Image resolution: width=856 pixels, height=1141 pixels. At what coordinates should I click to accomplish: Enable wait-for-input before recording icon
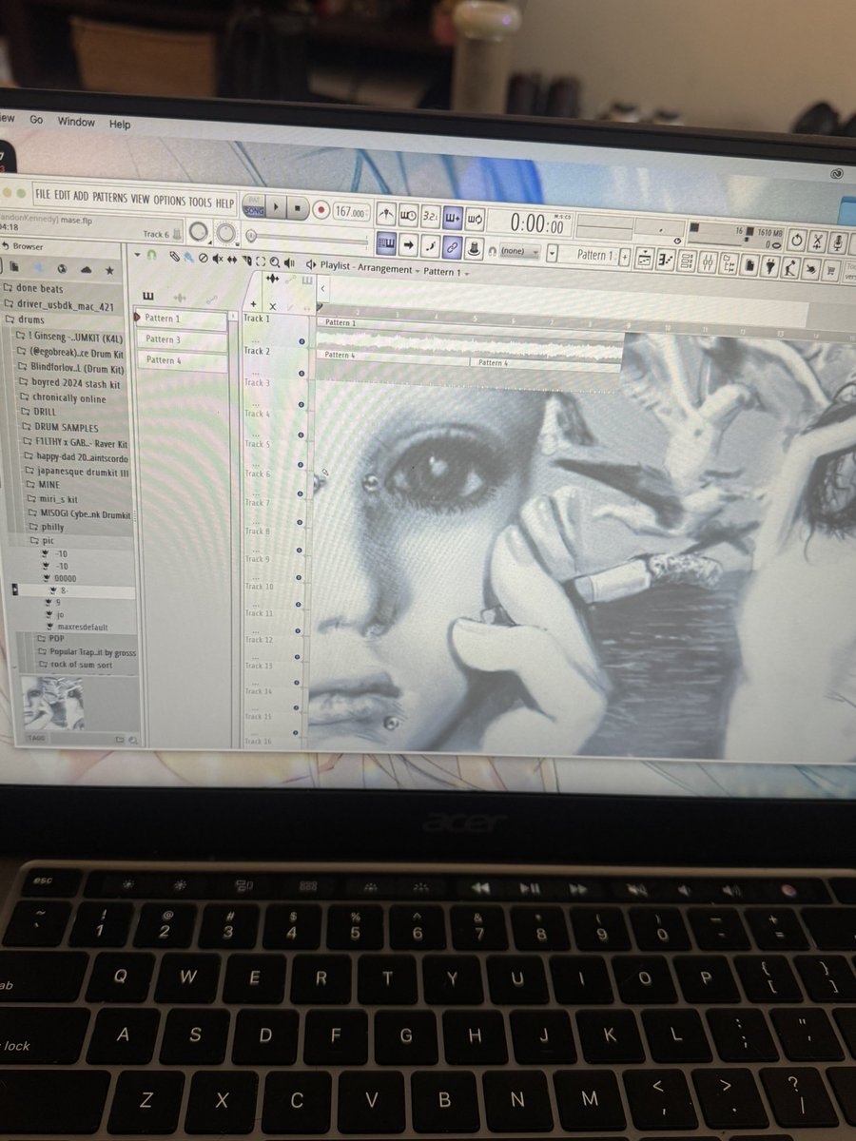(x=407, y=217)
